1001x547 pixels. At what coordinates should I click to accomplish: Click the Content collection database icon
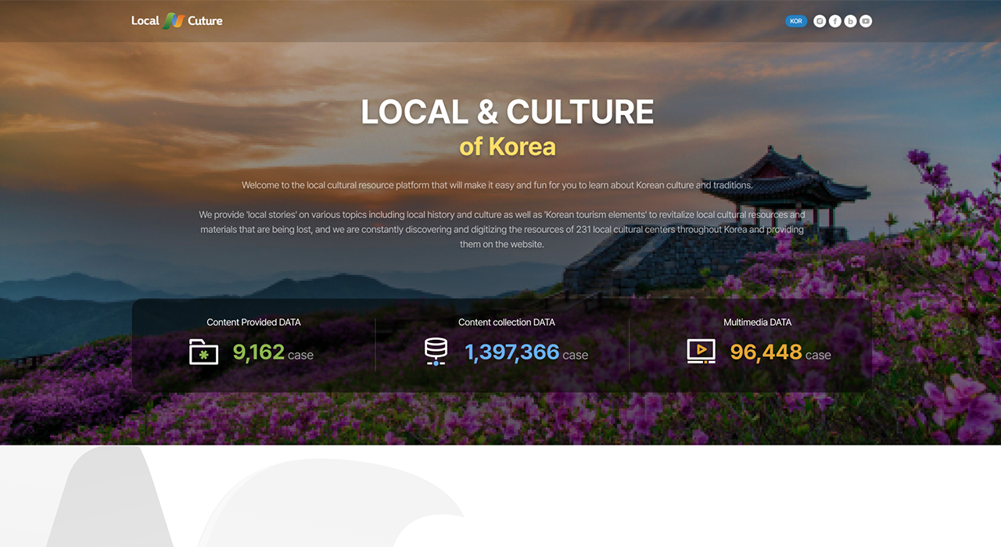(x=436, y=352)
